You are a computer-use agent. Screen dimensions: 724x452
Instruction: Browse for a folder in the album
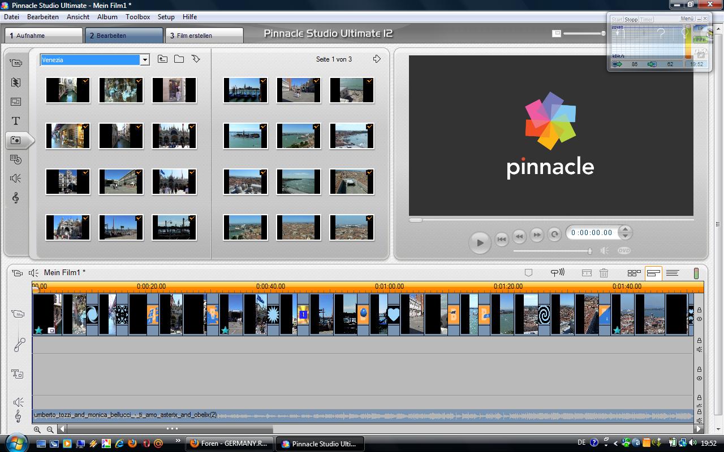pyautogui.click(x=179, y=59)
